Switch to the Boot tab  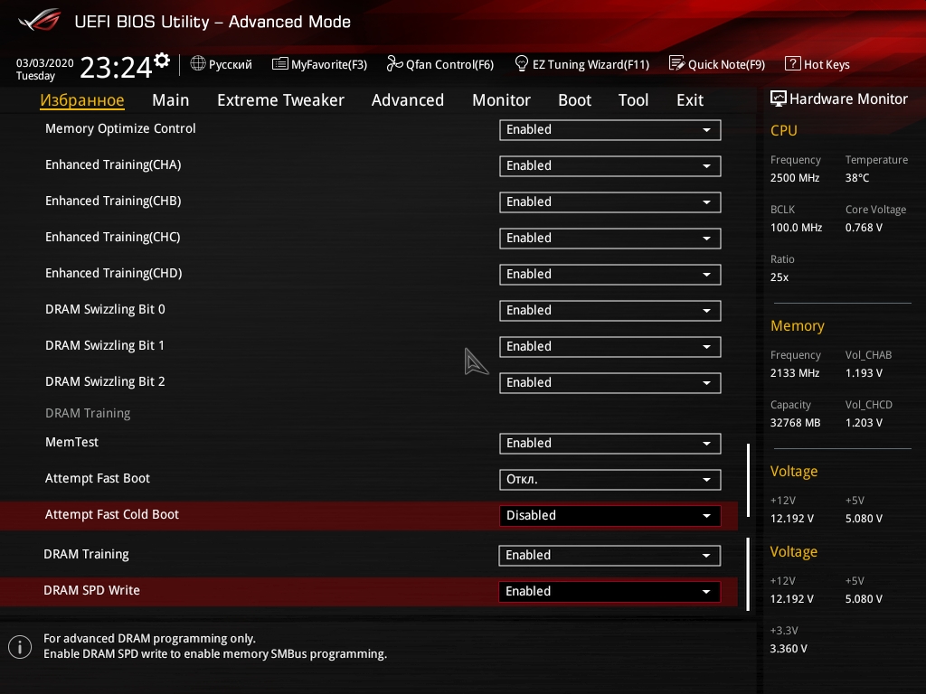tap(574, 100)
